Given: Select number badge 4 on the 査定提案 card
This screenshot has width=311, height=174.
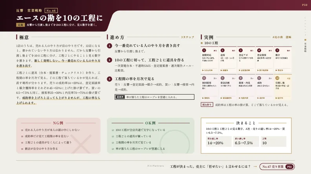Looking at the screenshot, I should [259, 50].
